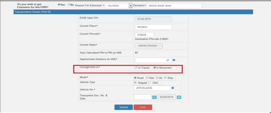Select Ship as transport mode
This screenshot has width=271, height=113.
coord(165,78)
